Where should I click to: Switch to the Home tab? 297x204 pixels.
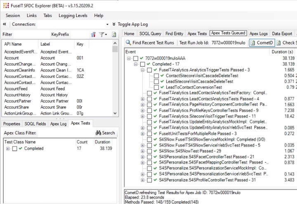click(x=129, y=34)
